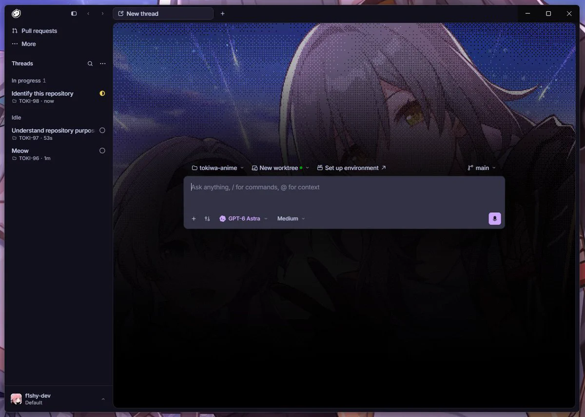The height and width of the screenshot is (417, 585).
Task: Click the f1shy-dev avatar
Action: click(16, 399)
